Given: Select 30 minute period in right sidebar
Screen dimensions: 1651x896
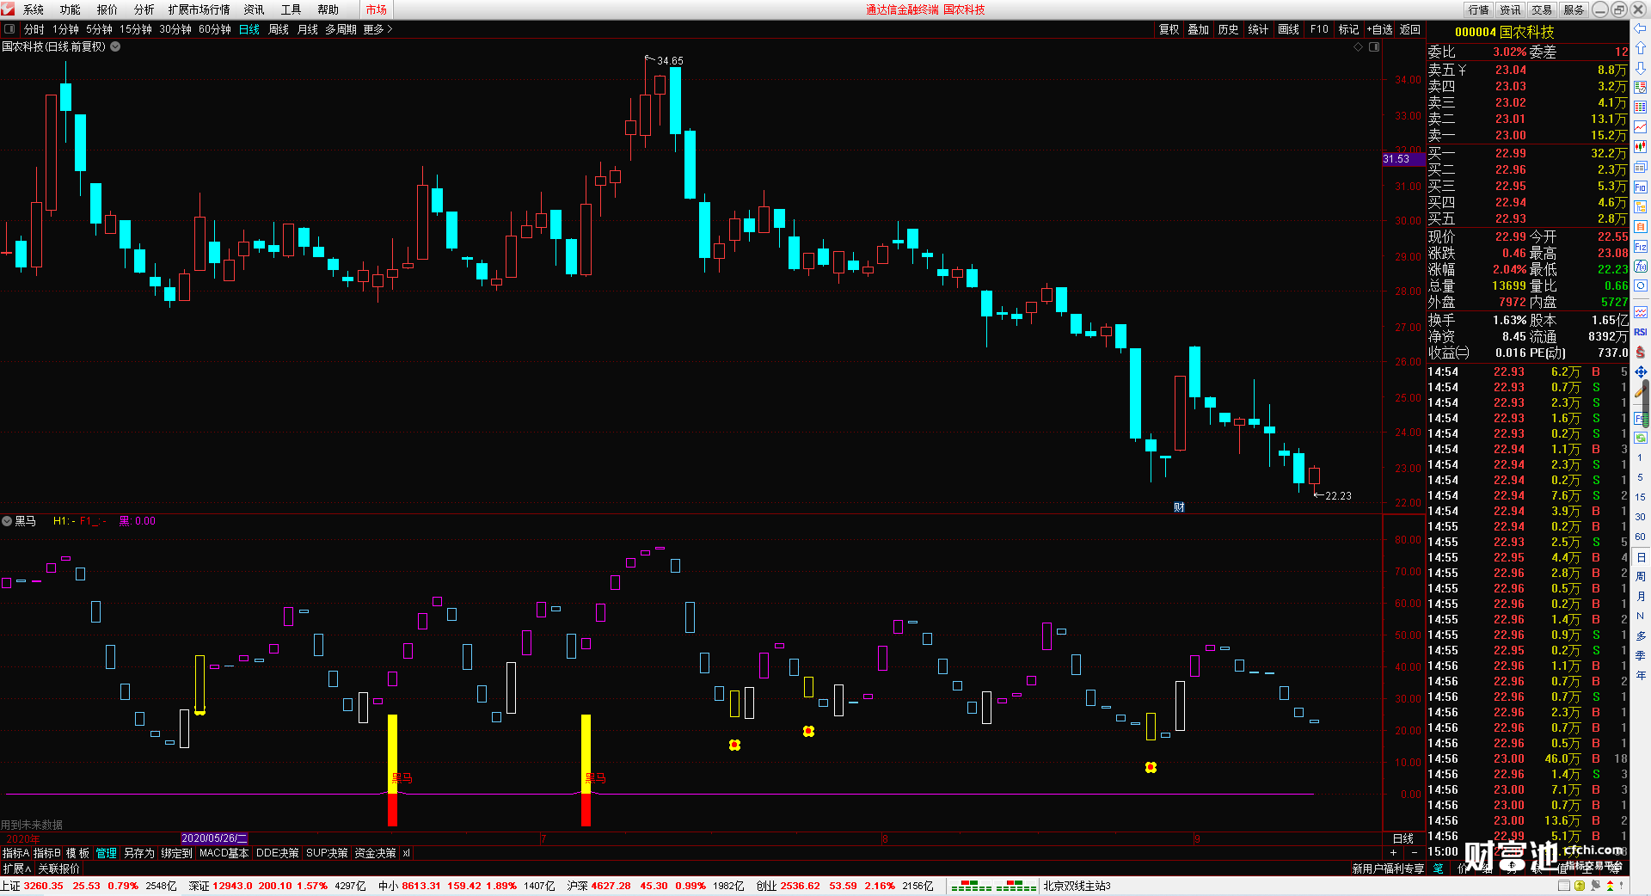Looking at the screenshot, I should point(1641,517).
